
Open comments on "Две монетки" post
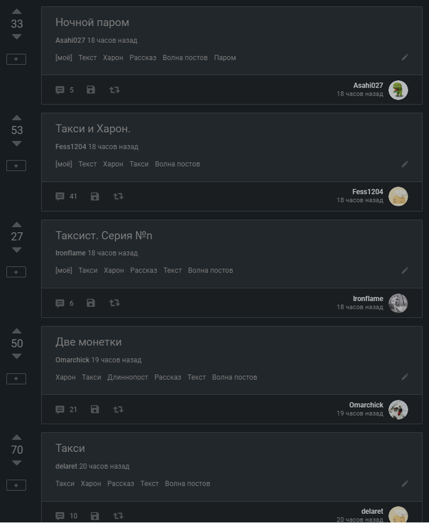click(60, 409)
